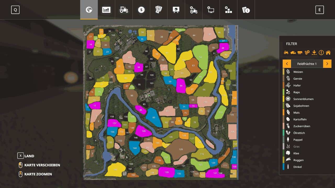Open the finances dollar tab
The width and height of the screenshot is (335, 188).
[x=141, y=10]
